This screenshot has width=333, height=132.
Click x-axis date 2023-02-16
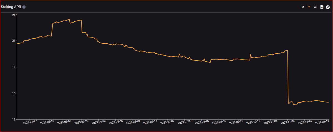(47, 122)
